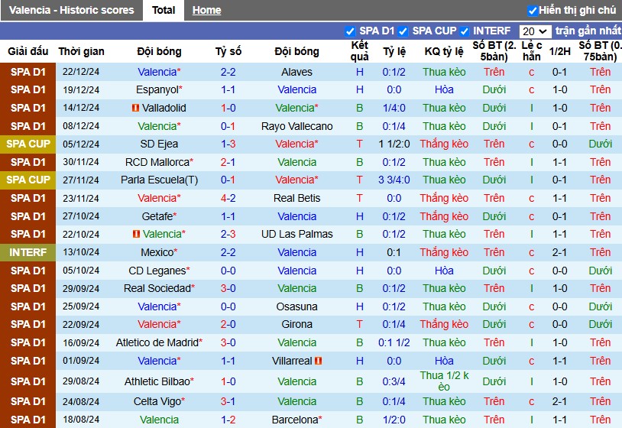Click the INTERF badge on the Mexico row
This screenshot has width=622, height=428.
pos(28,252)
